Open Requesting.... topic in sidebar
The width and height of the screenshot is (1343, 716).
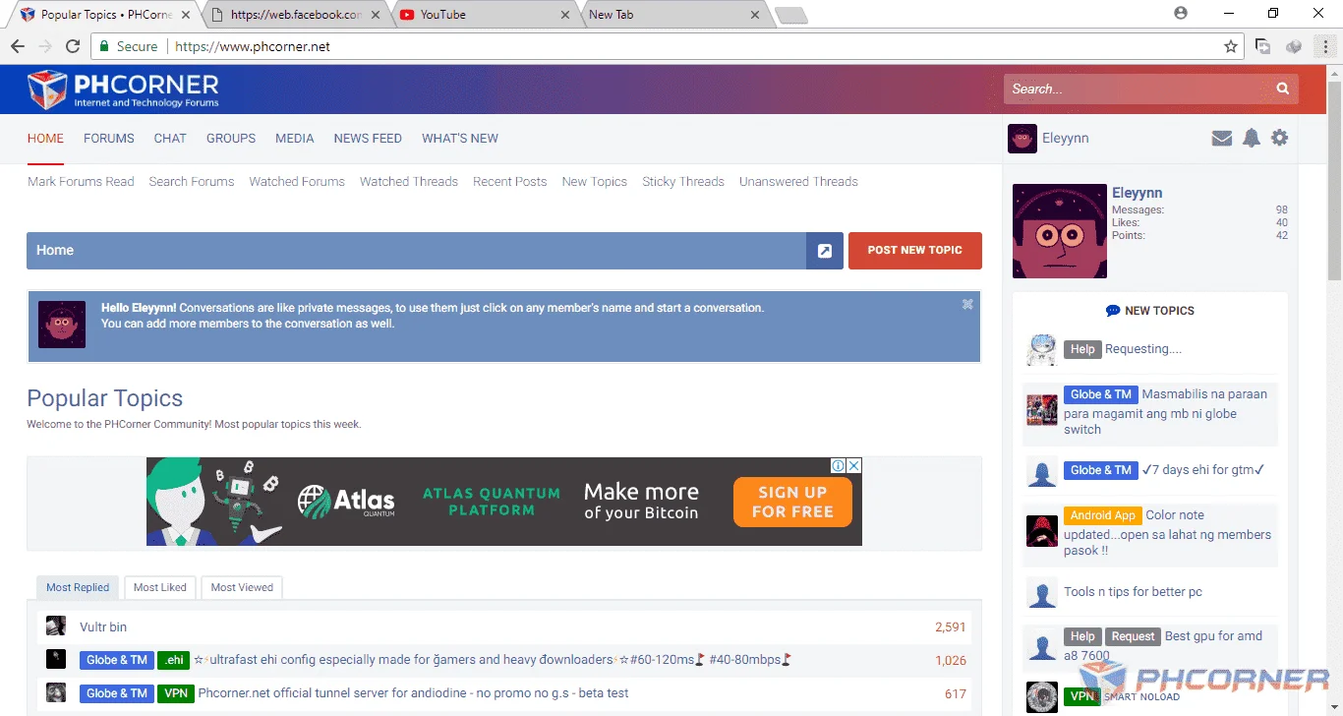[x=1143, y=349]
